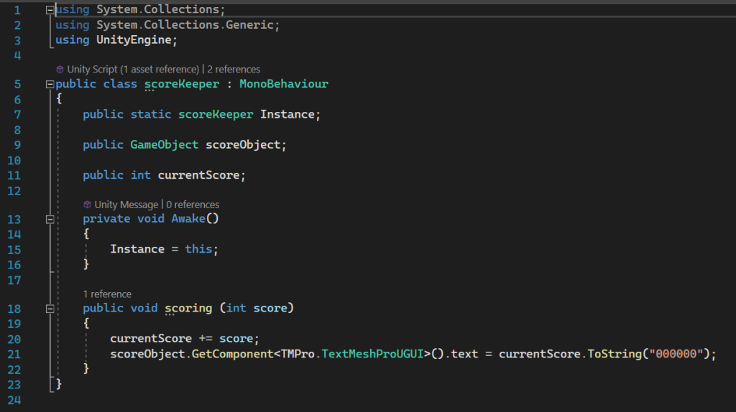The height and width of the screenshot is (412, 736).
Task: Open the 2 references CodeLens link
Action: [x=234, y=70]
